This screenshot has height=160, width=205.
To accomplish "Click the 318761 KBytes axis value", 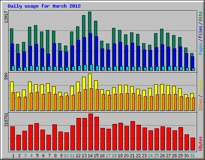I will click(x=6, y=120).
